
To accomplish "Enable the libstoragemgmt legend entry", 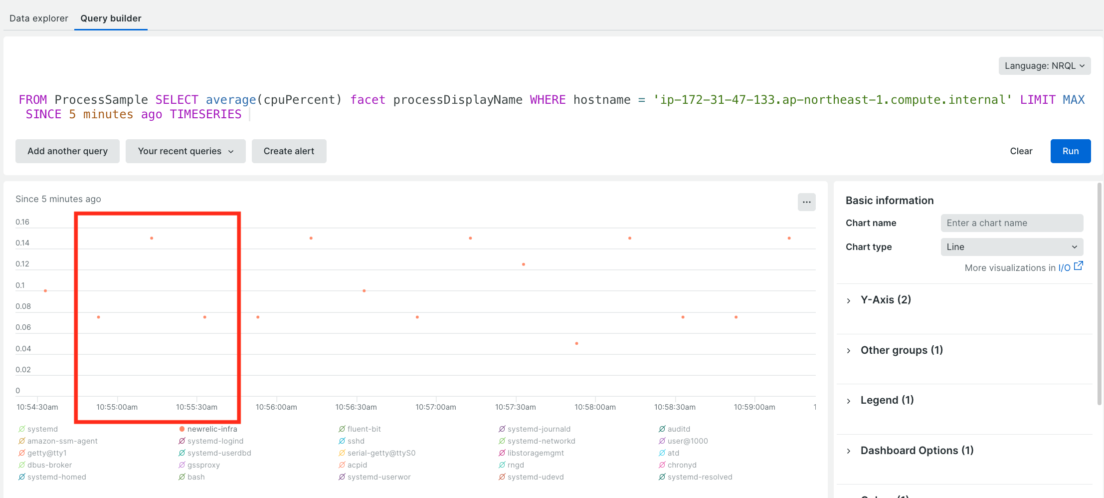I will pyautogui.click(x=532, y=453).
